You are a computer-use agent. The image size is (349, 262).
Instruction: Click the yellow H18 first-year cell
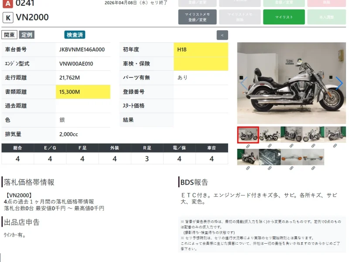pos(201,49)
